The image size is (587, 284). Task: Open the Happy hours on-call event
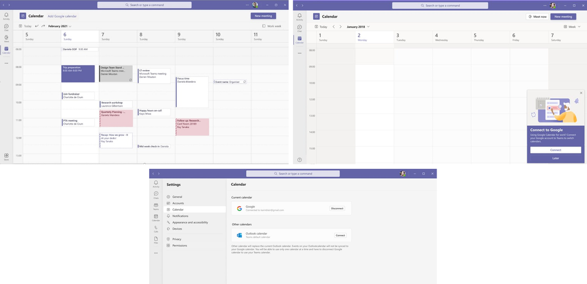pos(154,112)
